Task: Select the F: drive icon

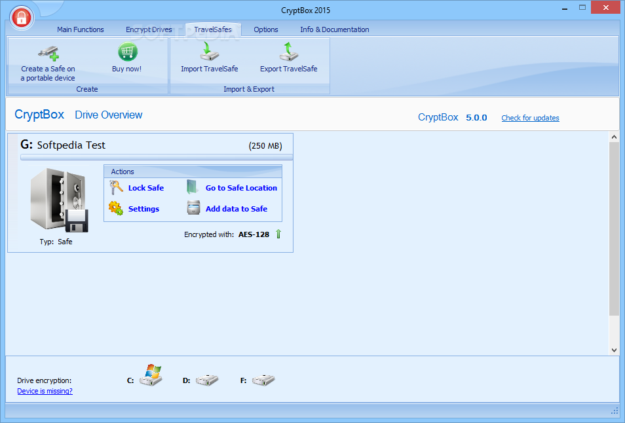Action: (x=263, y=380)
